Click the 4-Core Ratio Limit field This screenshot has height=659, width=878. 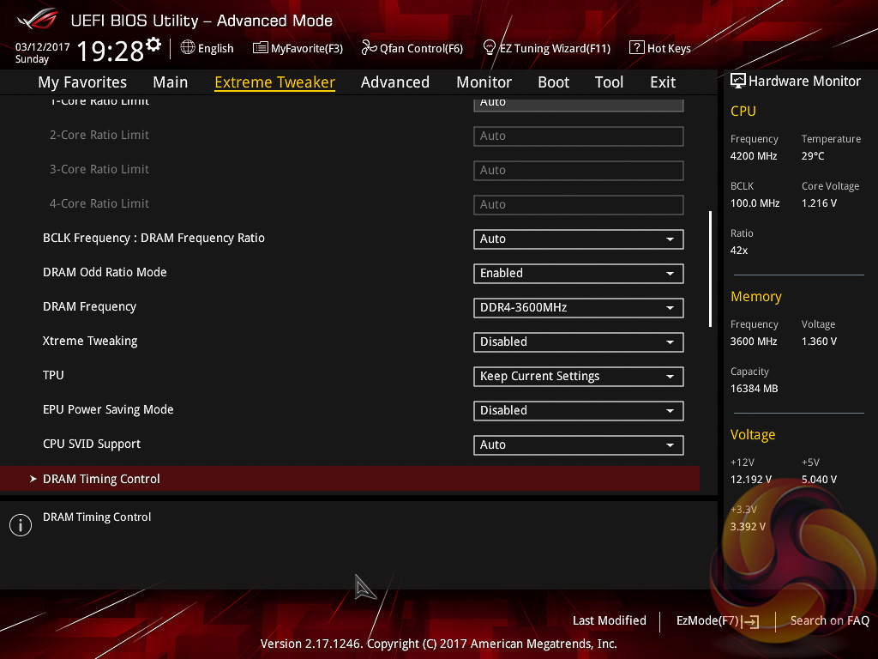[579, 204]
